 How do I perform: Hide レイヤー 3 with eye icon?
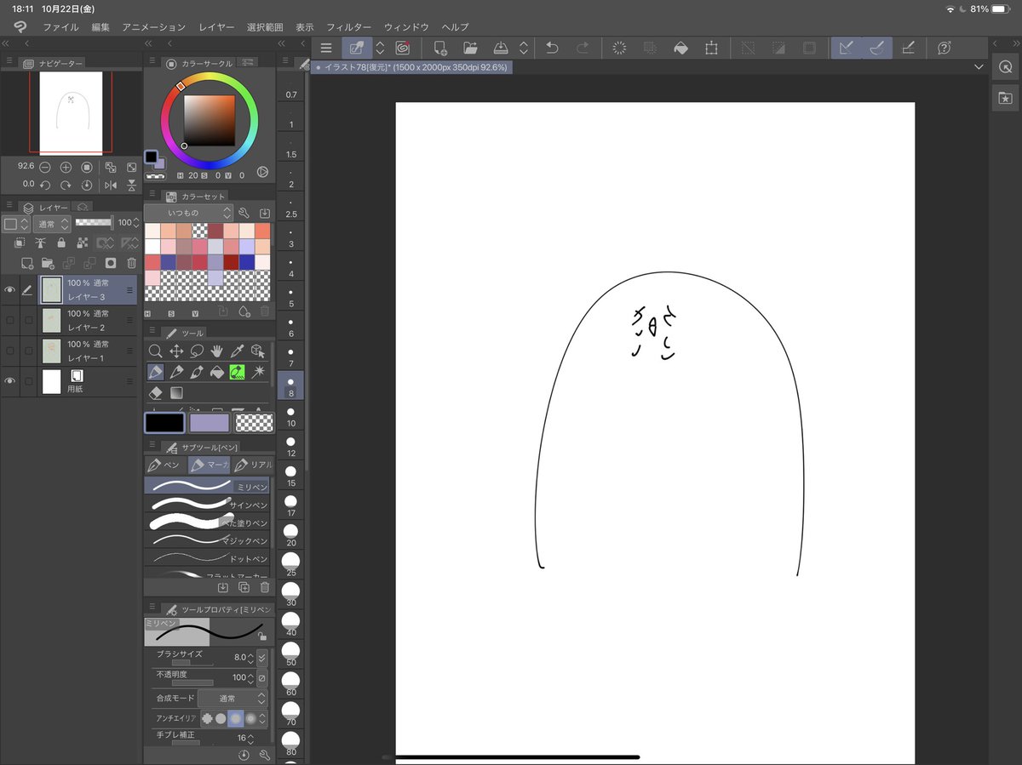click(x=10, y=290)
